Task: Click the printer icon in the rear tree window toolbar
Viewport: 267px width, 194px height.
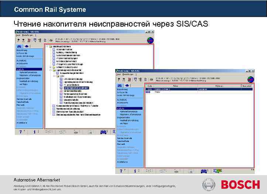Action: click(x=51, y=40)
